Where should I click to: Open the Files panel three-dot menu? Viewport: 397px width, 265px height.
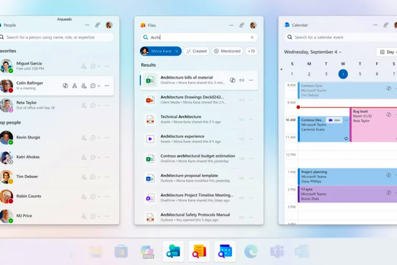231,25
